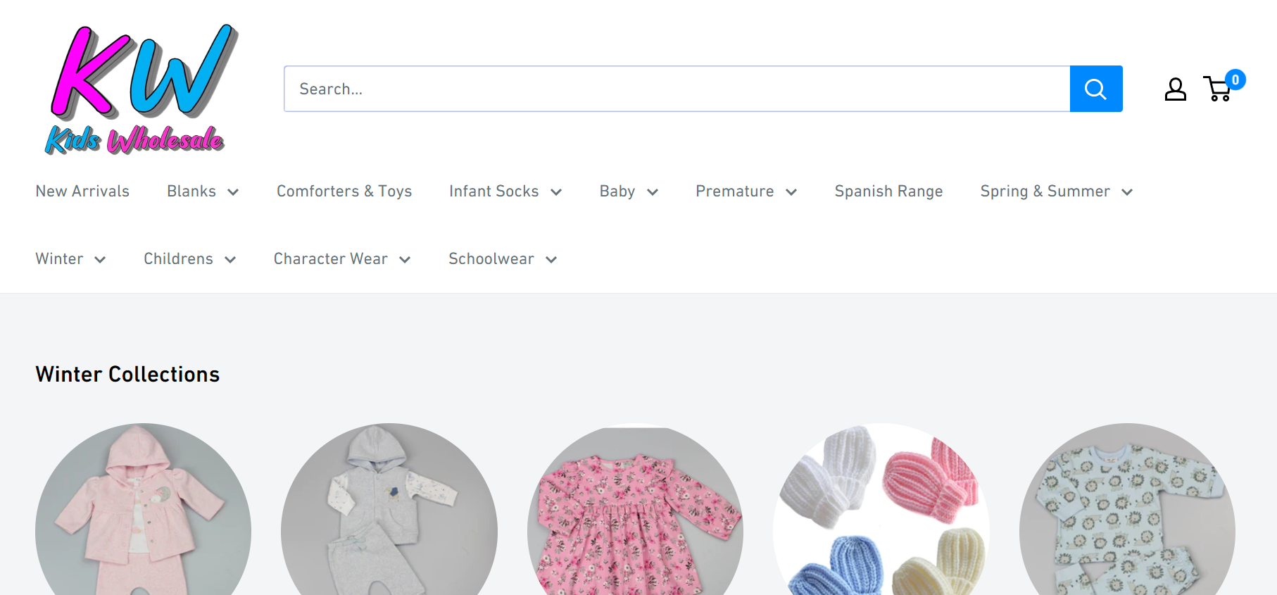Image resolution: width=1277 pixels, height=595 pixels.
Task: Open the Childrens category dropdown
Action: click(189, 259)
